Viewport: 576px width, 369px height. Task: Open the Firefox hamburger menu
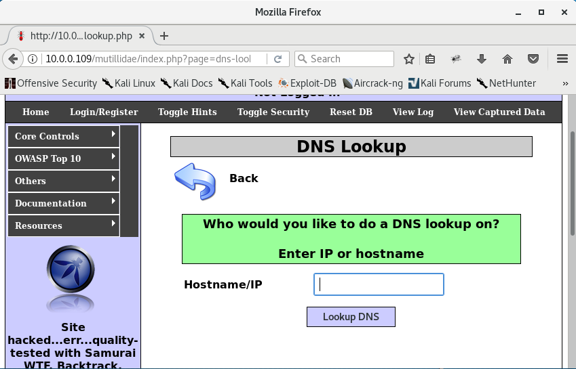[x=562, y=59]
